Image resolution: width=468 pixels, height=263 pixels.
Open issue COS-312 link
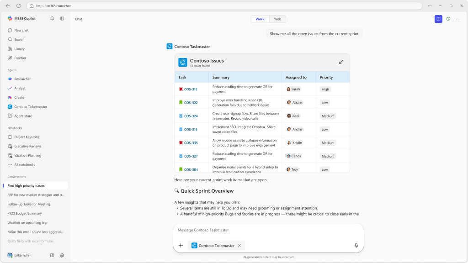pos(191,89)
